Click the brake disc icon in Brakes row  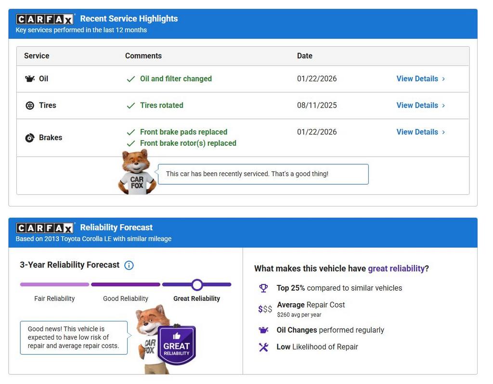(x=30, y=138)
